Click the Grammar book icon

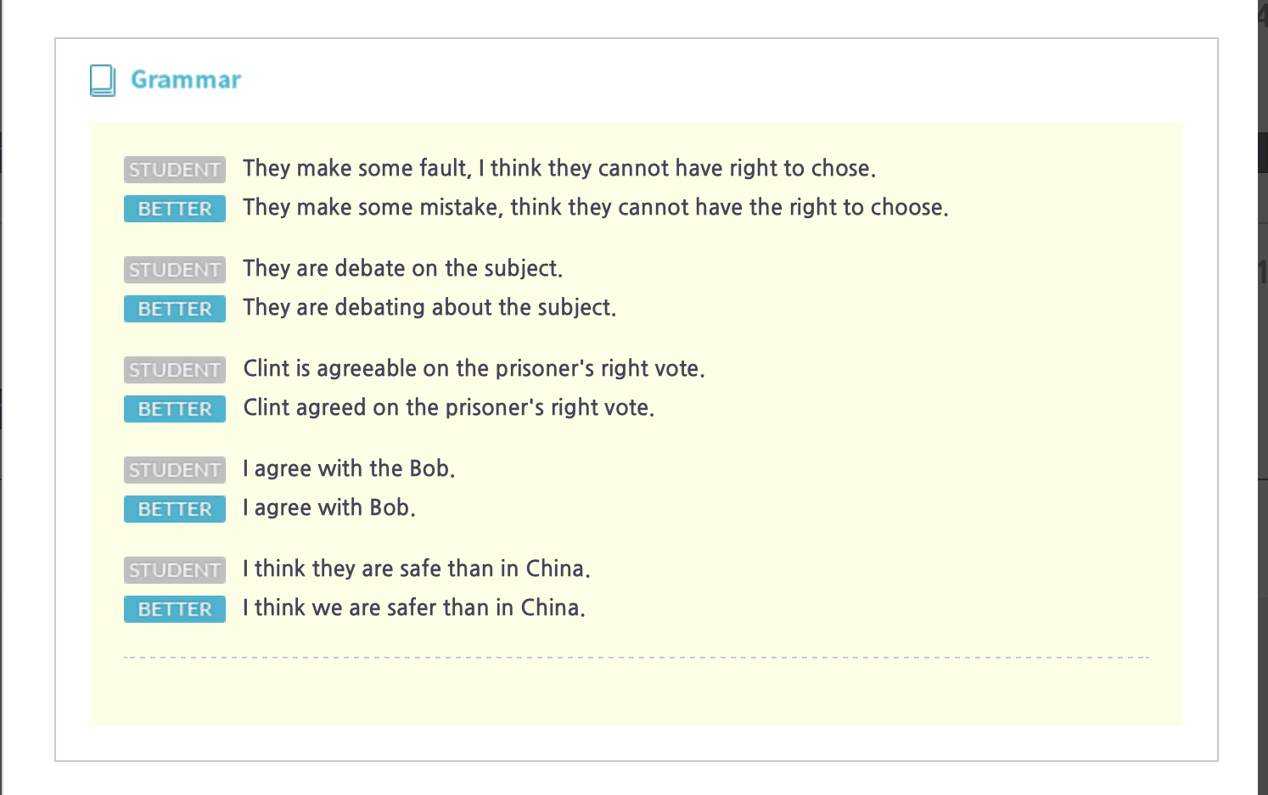tap(103, 81)
